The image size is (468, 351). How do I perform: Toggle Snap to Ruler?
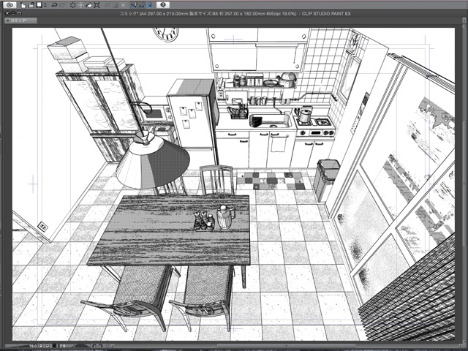pos(134,5)
